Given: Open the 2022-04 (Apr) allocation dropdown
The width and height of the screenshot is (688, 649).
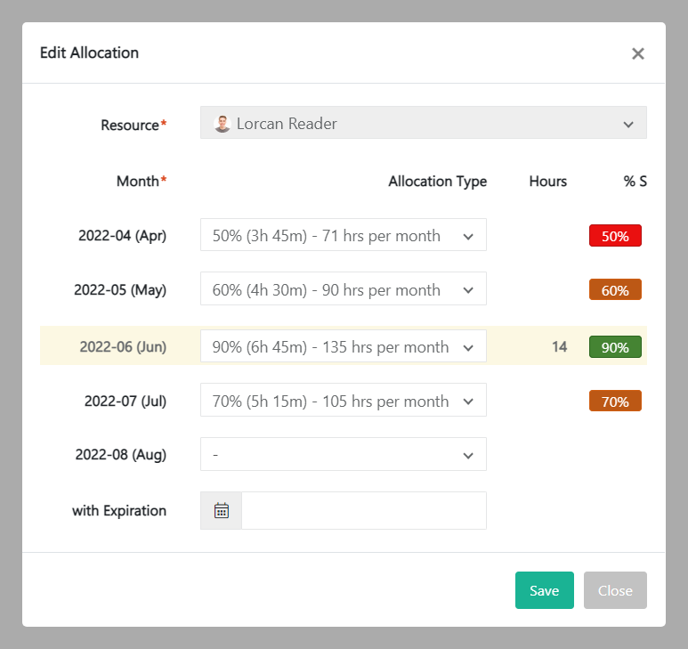Looking at the screenshot, I should 343,236.
